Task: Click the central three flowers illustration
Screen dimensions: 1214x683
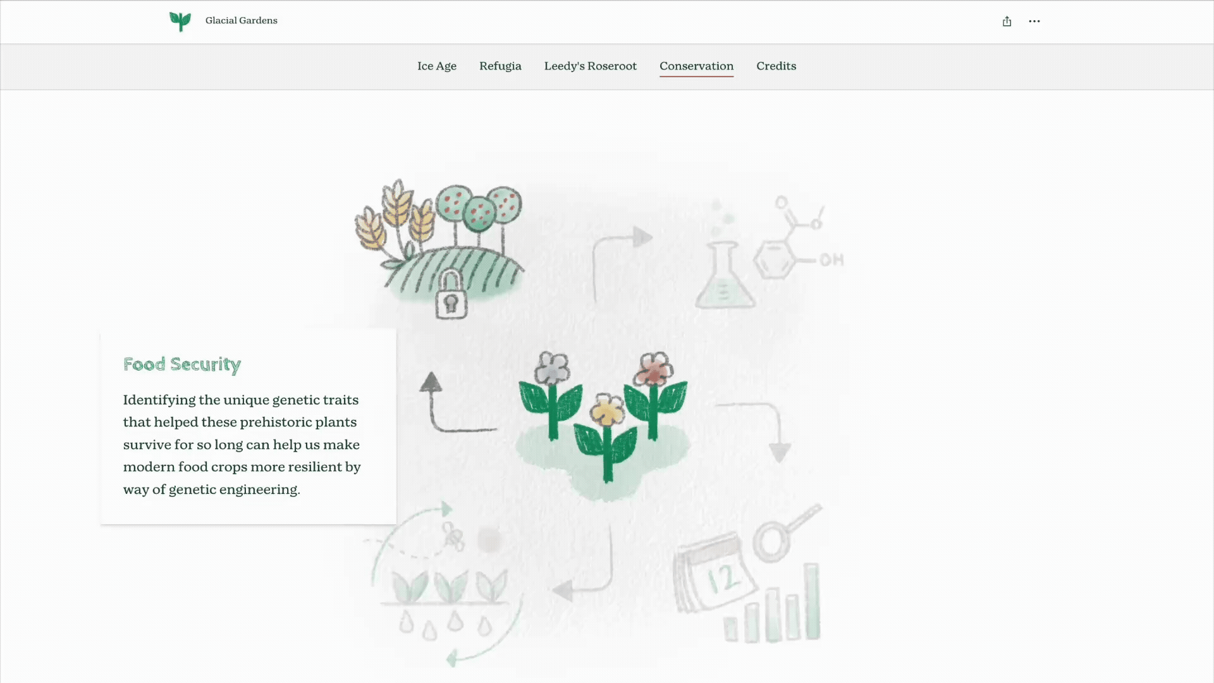Action: (603, 417)
